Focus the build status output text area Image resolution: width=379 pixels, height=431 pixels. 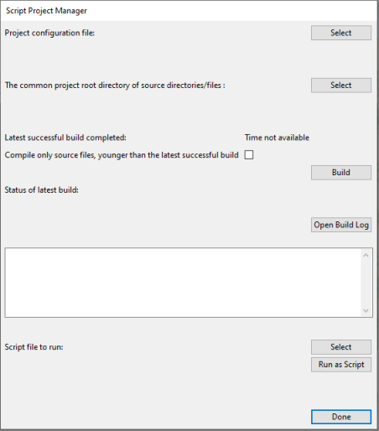pos(183,283)
